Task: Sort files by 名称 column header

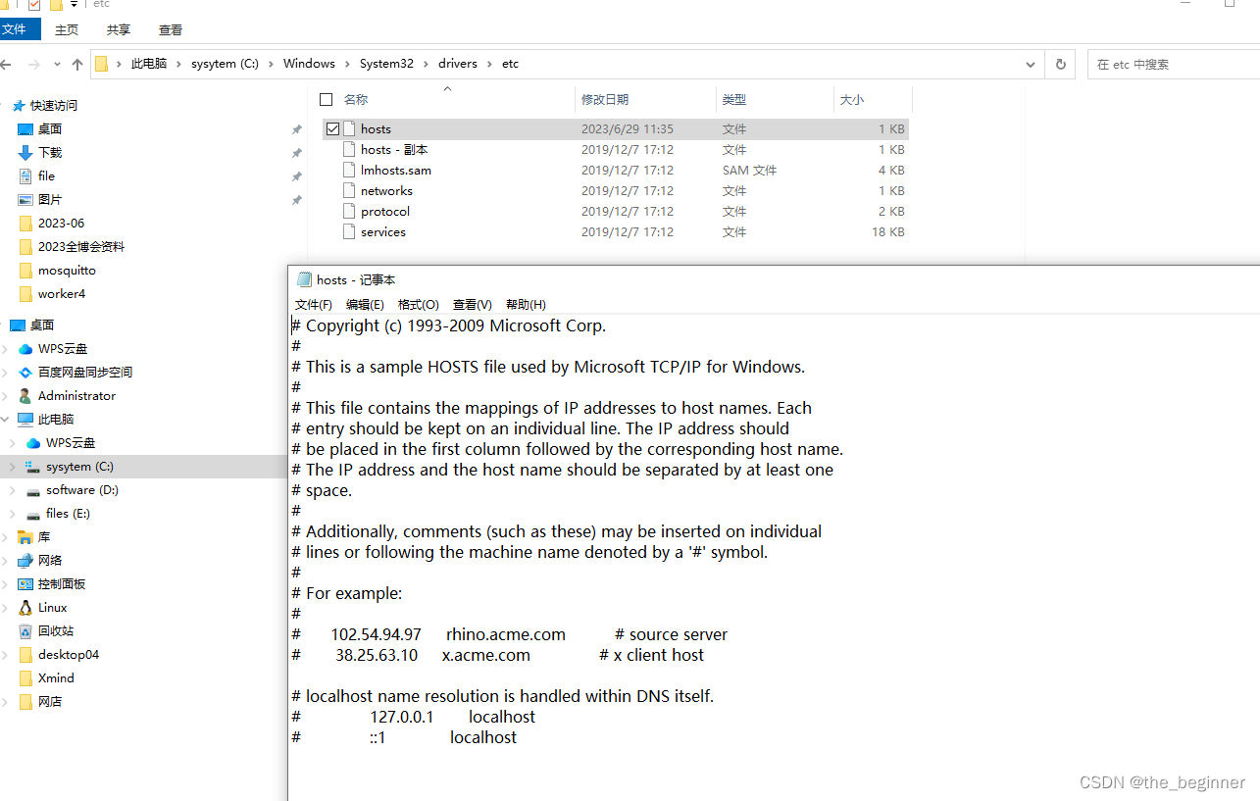Action: [x=356, y=99]
